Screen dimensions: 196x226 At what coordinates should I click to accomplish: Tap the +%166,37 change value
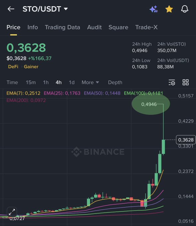pyautogui.click(x=40, y=58)
